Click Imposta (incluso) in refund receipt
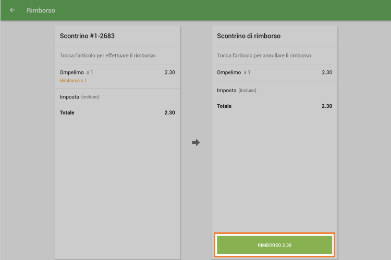Image resolution: width=391 pixels, height=260 pixels. 237,91
